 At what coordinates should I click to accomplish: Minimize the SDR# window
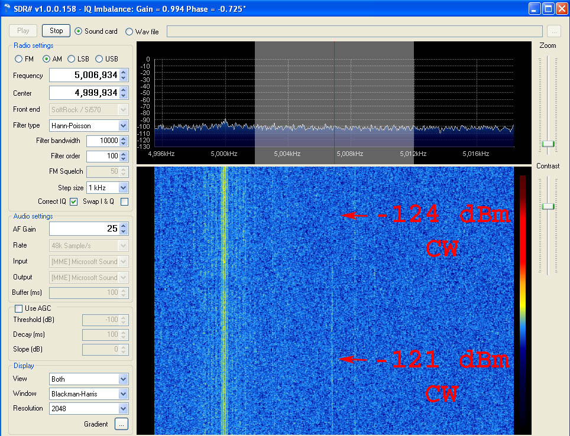534,9
